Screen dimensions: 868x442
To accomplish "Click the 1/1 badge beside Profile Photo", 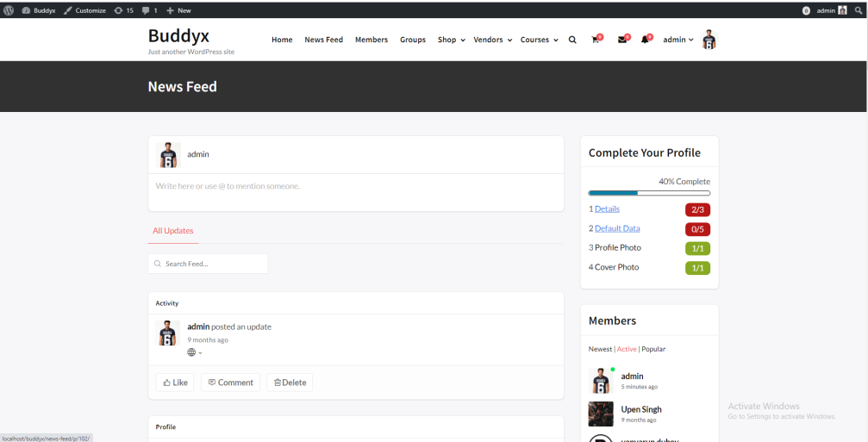I will click(x=697, y=248).
